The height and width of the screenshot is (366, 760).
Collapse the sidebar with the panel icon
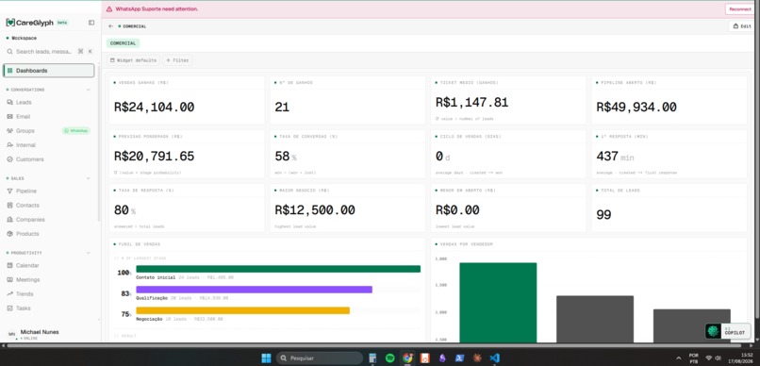click(x=91, y=23)
